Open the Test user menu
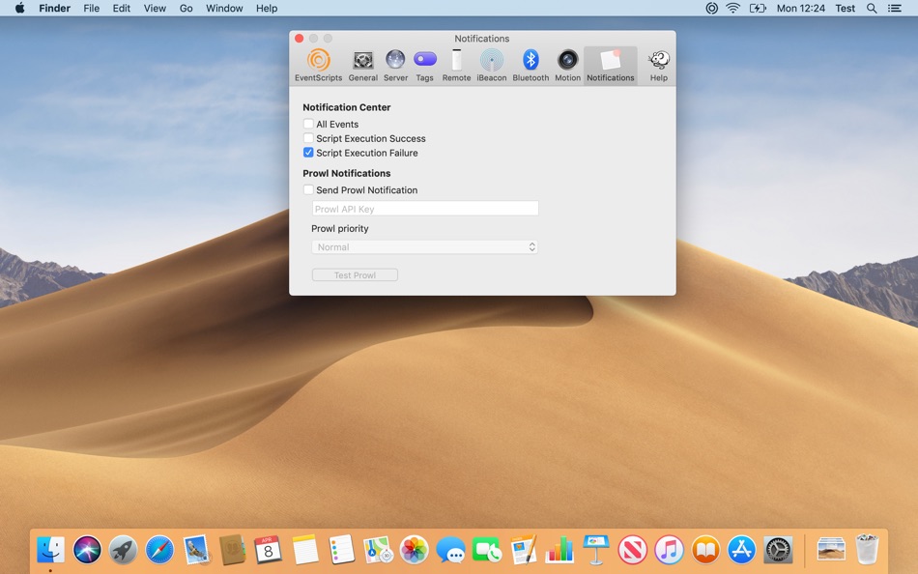 tap(845, 8)
